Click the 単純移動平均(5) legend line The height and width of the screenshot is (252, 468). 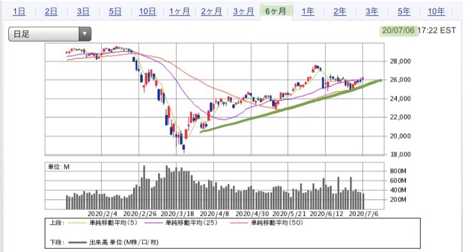[x=102, y=223]
